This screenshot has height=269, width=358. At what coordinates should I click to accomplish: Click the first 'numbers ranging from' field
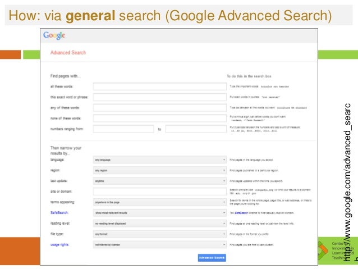123,129
